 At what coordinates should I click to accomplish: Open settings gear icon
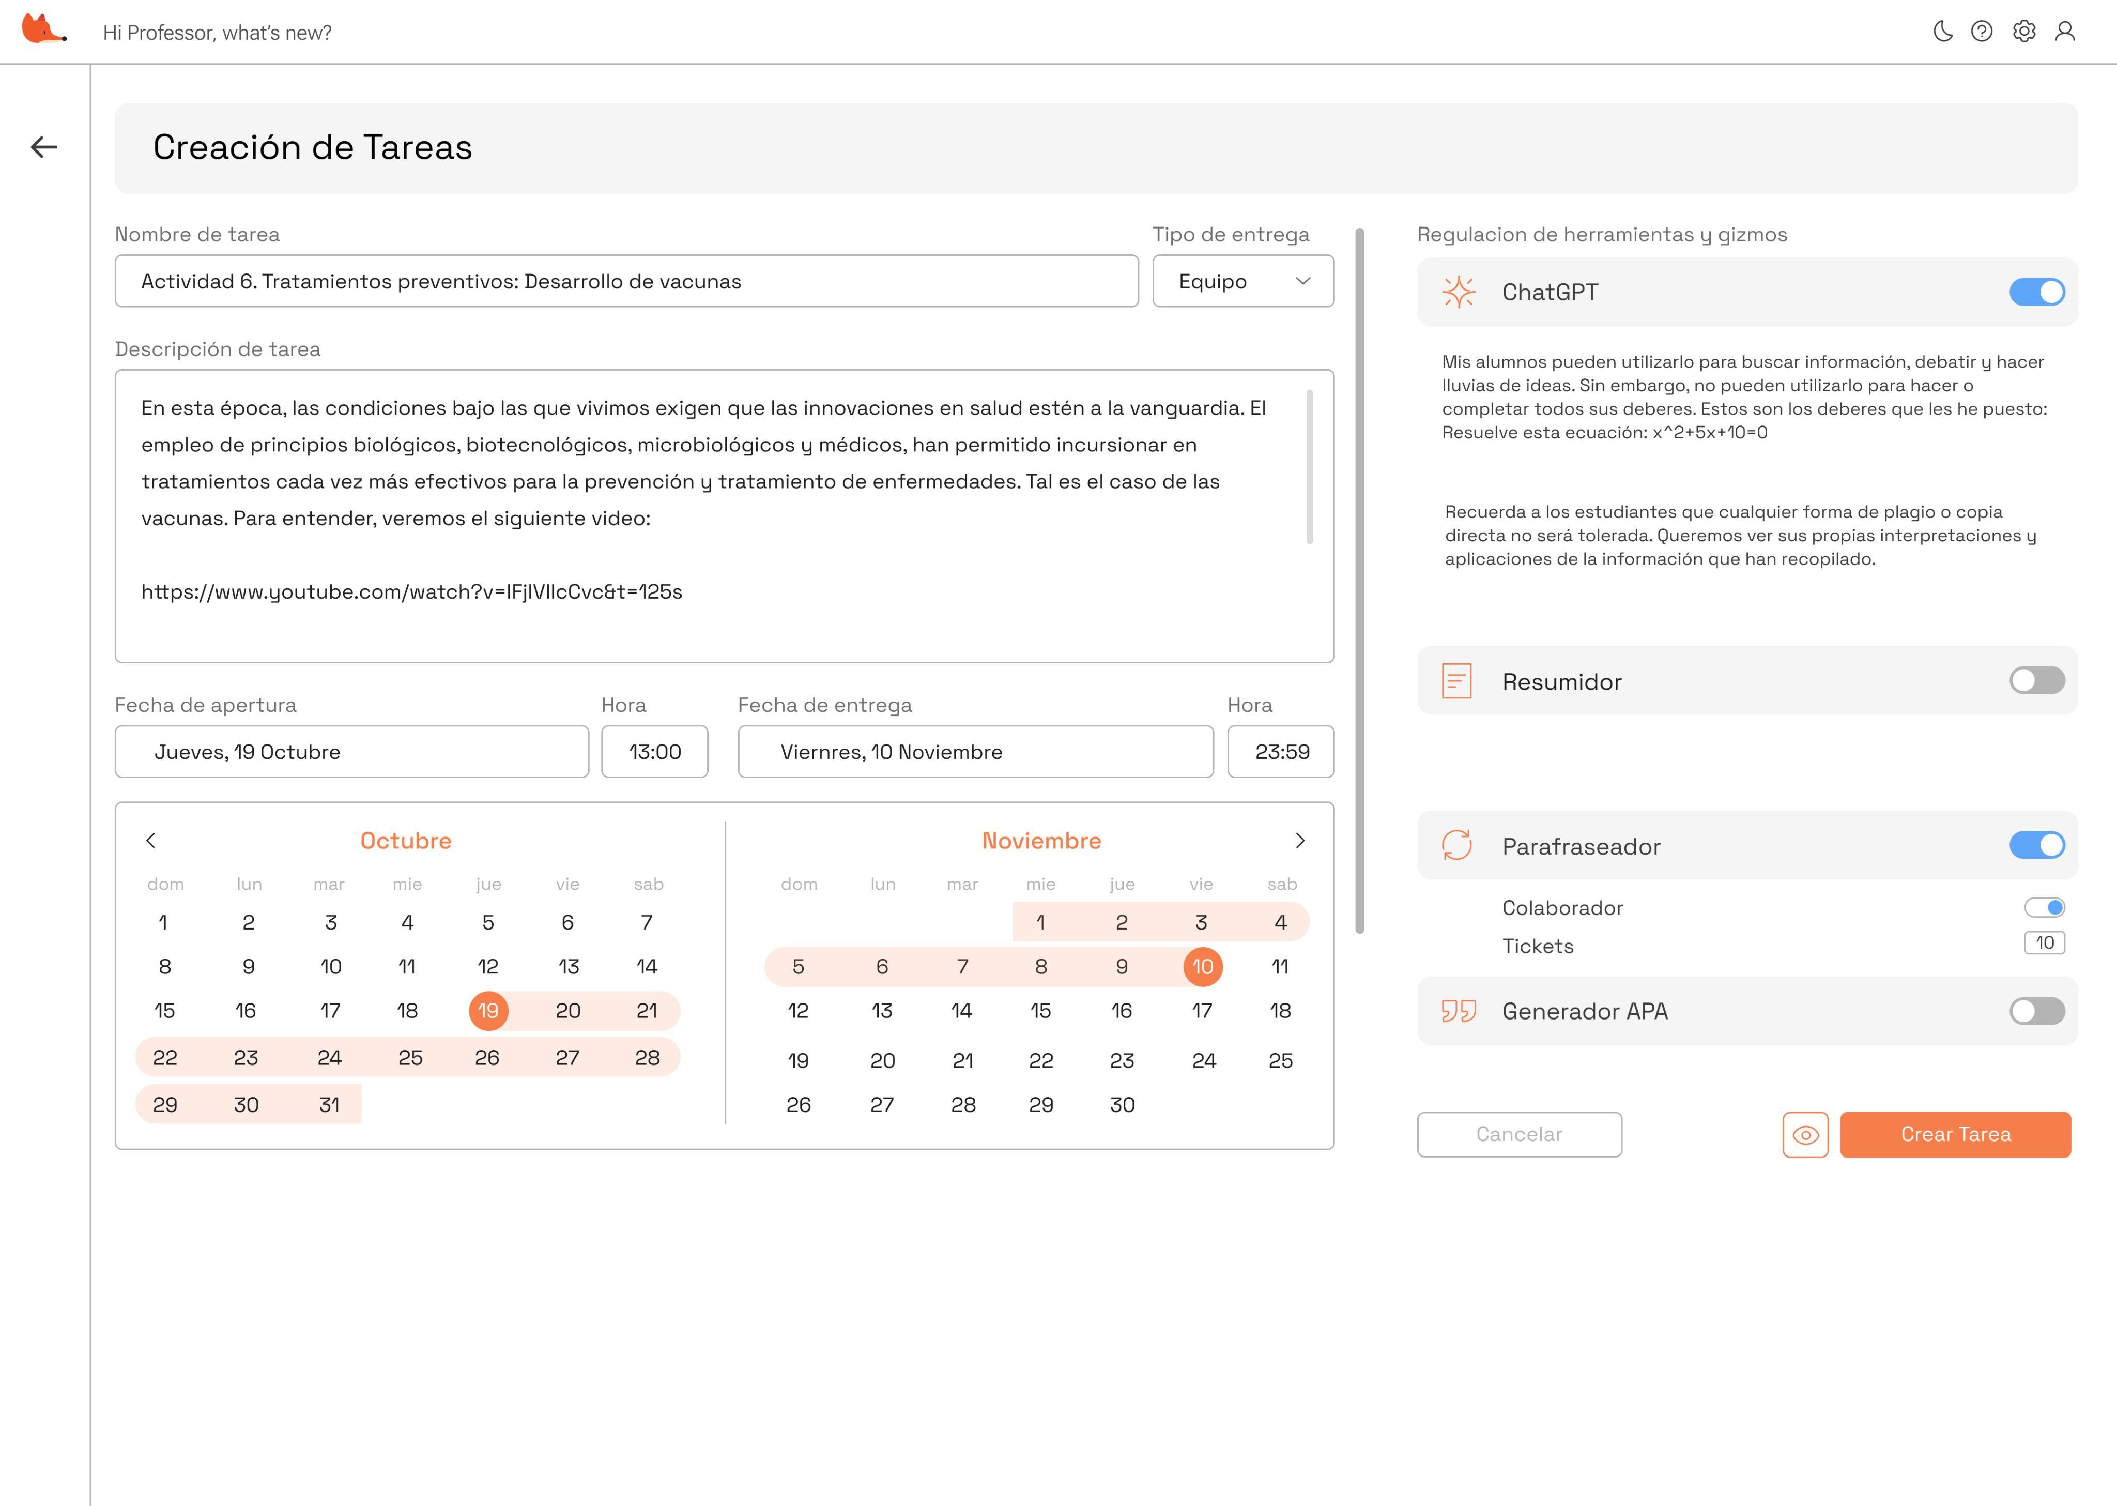2023,32
